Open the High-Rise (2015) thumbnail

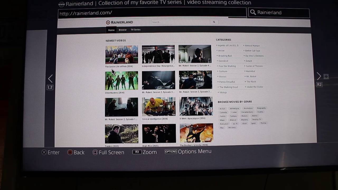point(159,134)
